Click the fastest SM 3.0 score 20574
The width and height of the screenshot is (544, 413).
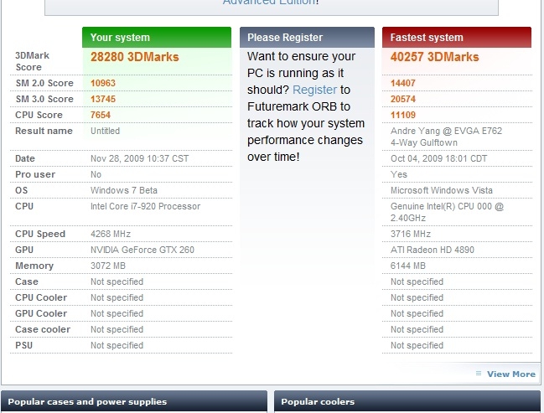click(407, 100)
